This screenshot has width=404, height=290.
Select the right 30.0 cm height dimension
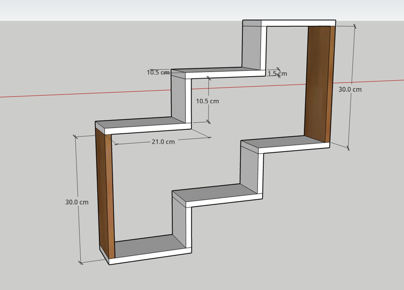(x=350, y=90)
